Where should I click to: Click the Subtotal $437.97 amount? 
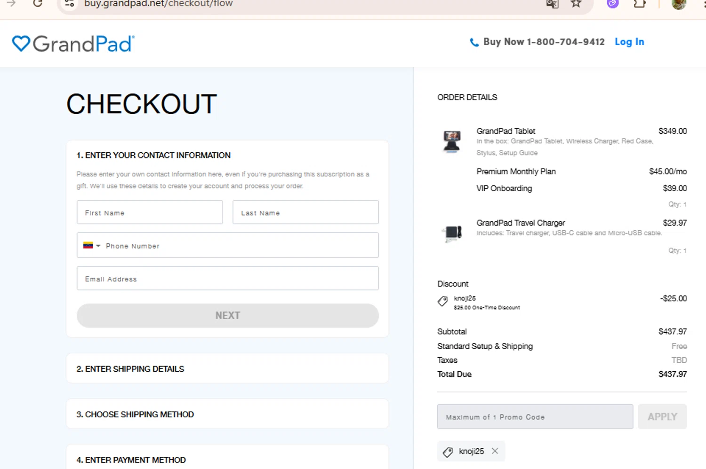coord(673,332)
